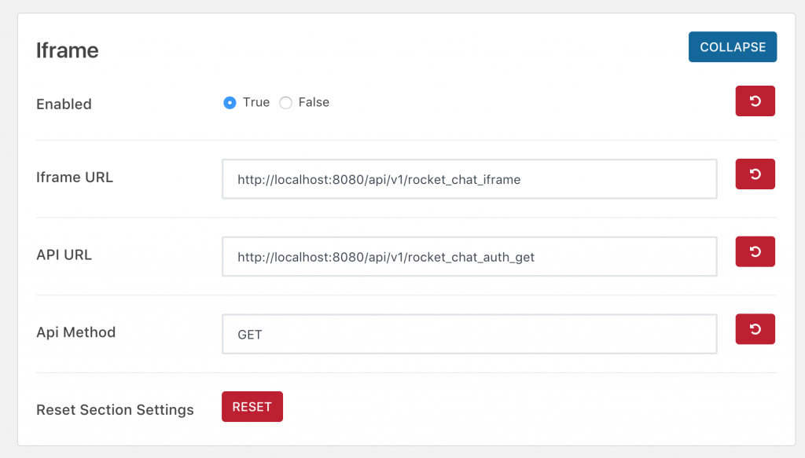Collapse the Iframe section
Screen dimensions: 805x458
(x=732, y=46)
